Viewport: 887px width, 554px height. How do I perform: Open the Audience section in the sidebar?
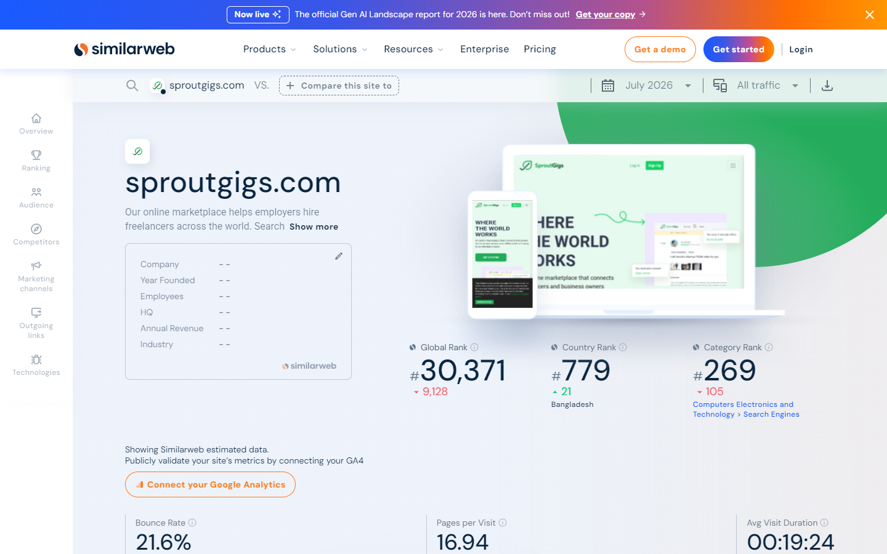coord(36,198)
